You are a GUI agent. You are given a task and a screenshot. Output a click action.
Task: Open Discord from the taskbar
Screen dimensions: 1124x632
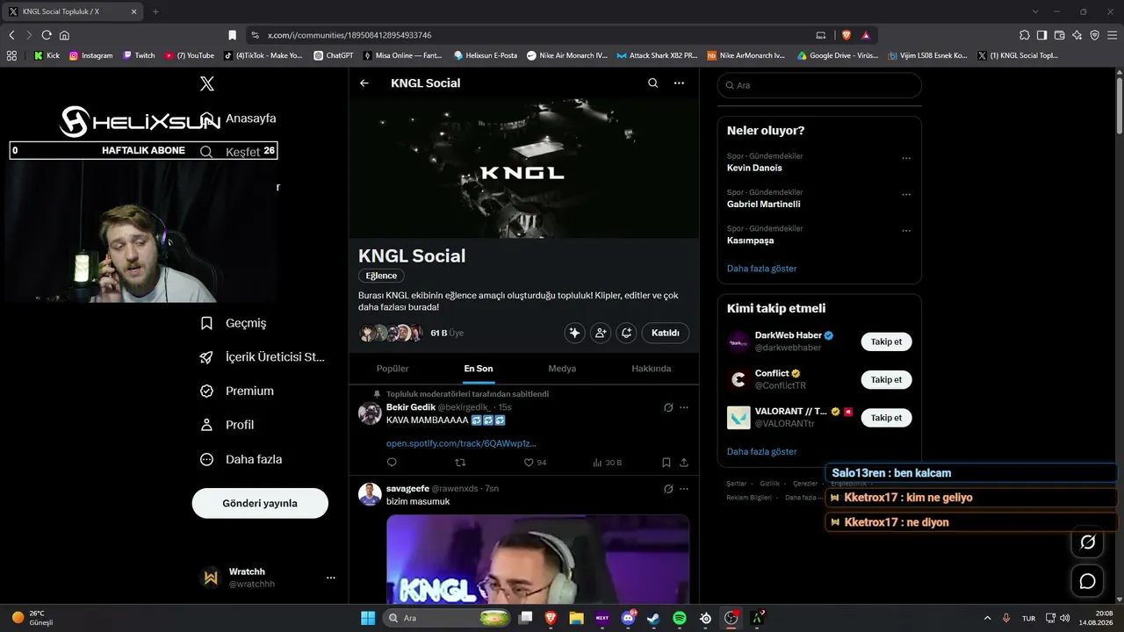(x=628, y=618)
